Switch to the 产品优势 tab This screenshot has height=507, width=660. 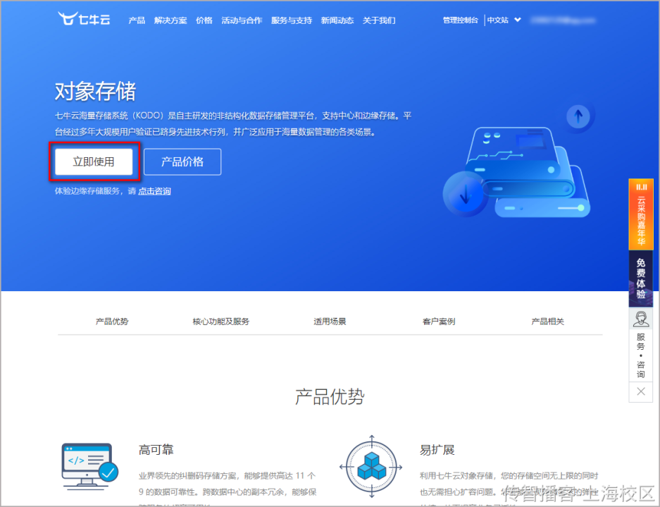pyautogui.click(x=112, y=321)
